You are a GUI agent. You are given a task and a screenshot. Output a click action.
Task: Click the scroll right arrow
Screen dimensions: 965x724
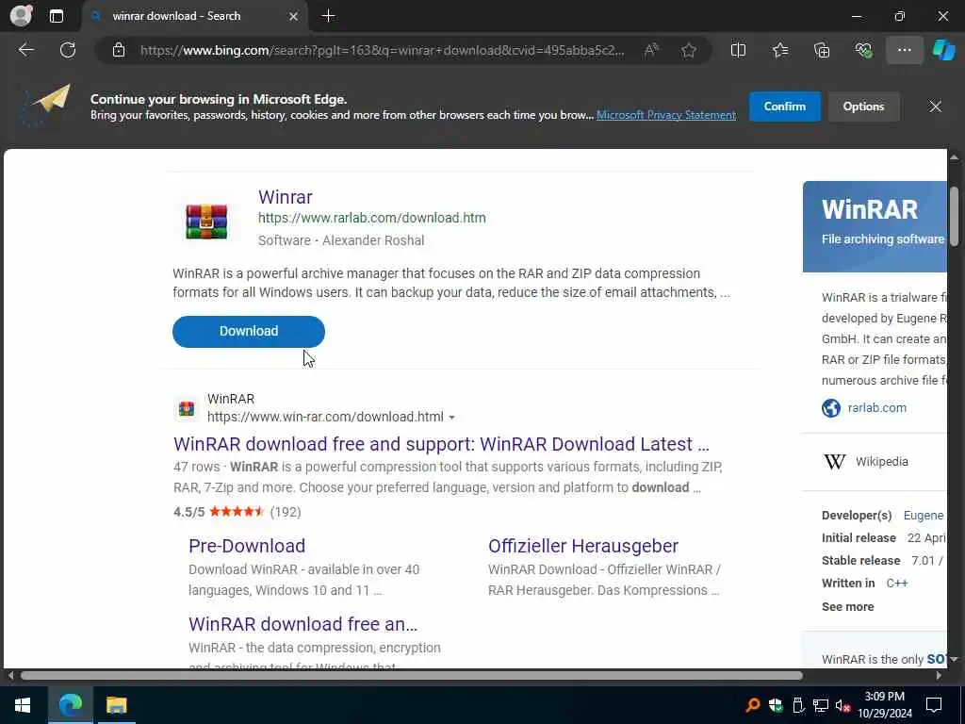coord(939,675)
